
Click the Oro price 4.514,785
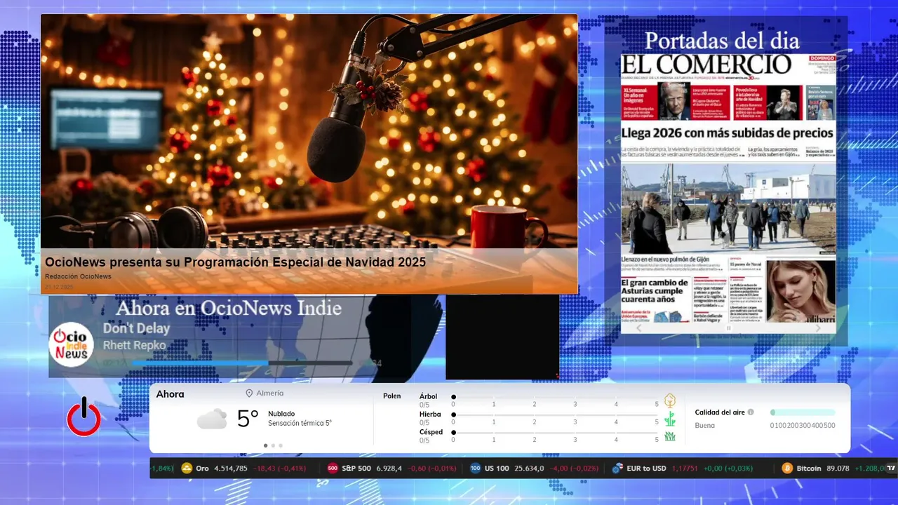[x=231, y=469]
